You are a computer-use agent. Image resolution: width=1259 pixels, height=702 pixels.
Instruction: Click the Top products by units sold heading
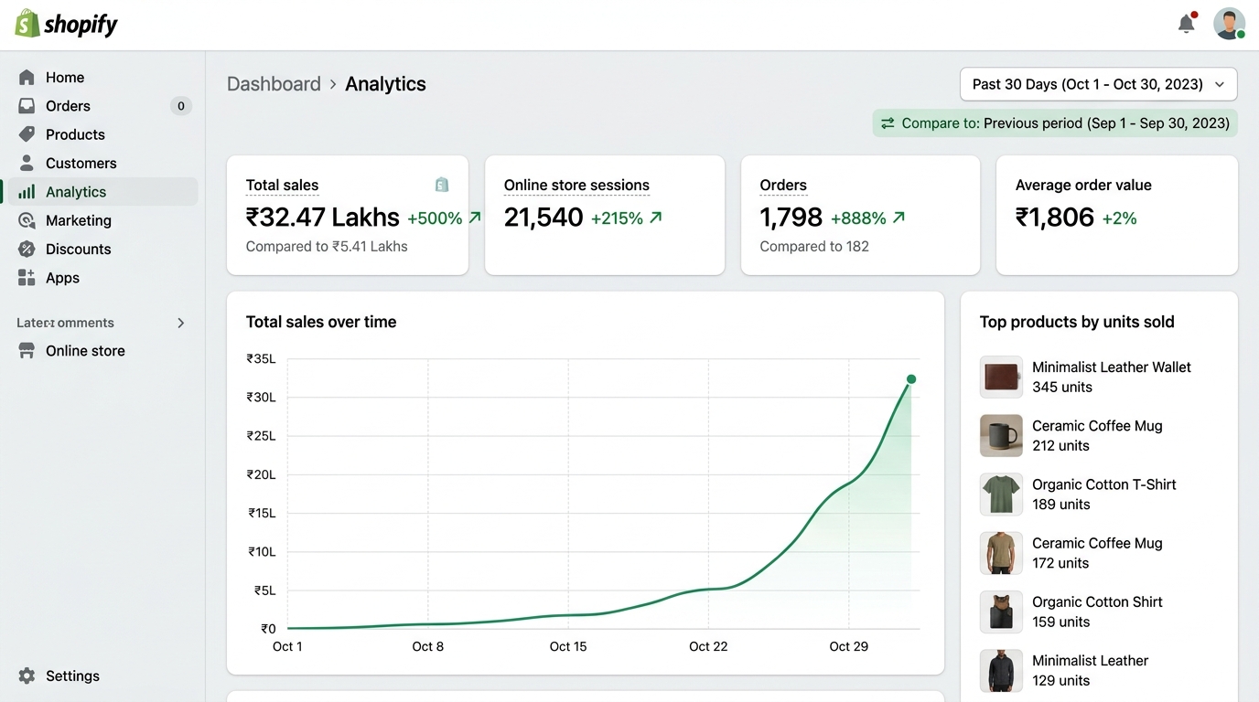[x=1077, y=322]
